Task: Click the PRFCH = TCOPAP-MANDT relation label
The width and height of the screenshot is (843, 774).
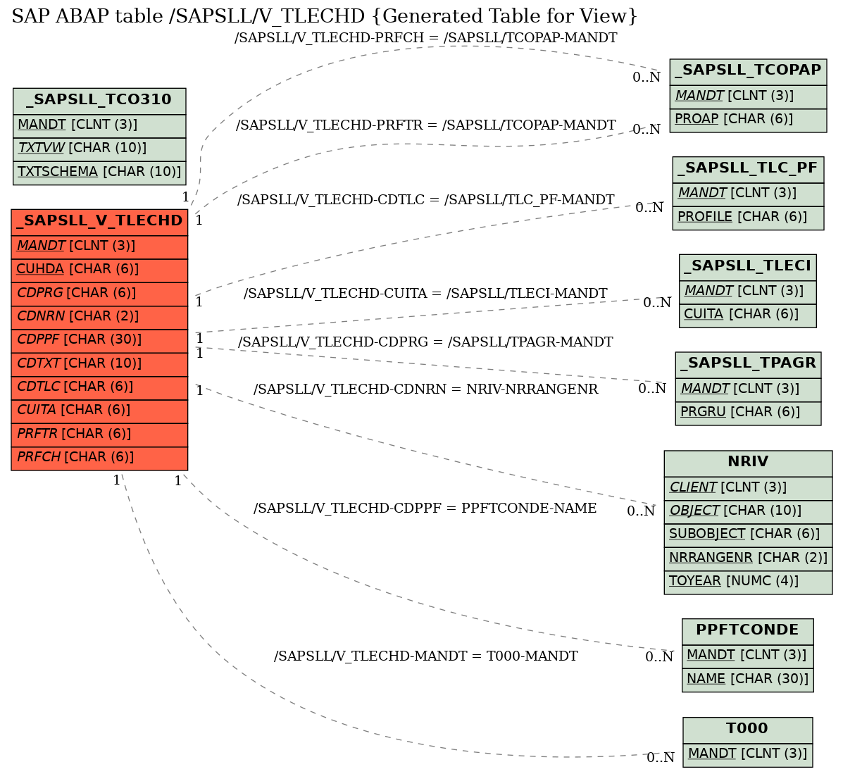Action: point(426,38)
